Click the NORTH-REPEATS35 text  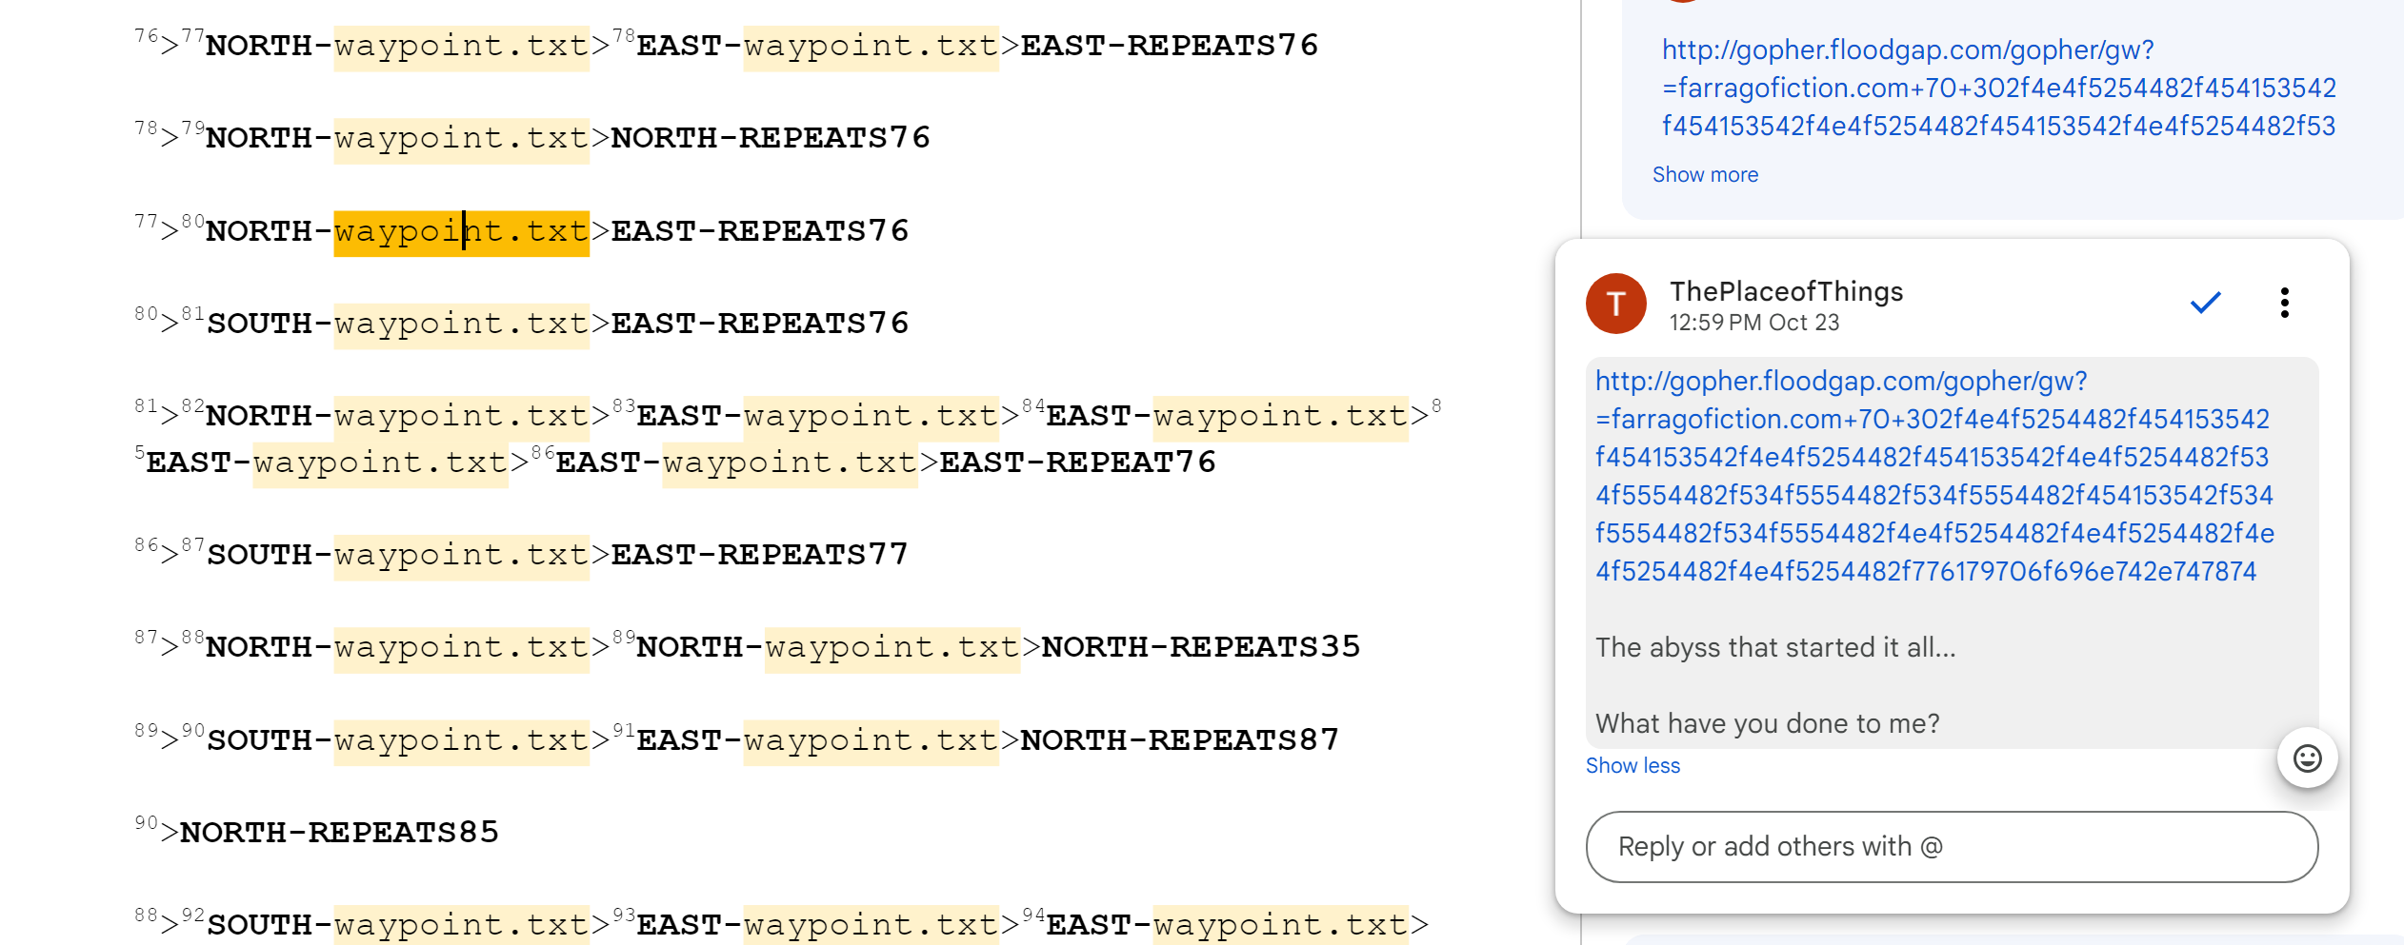tap(1200, 648)
